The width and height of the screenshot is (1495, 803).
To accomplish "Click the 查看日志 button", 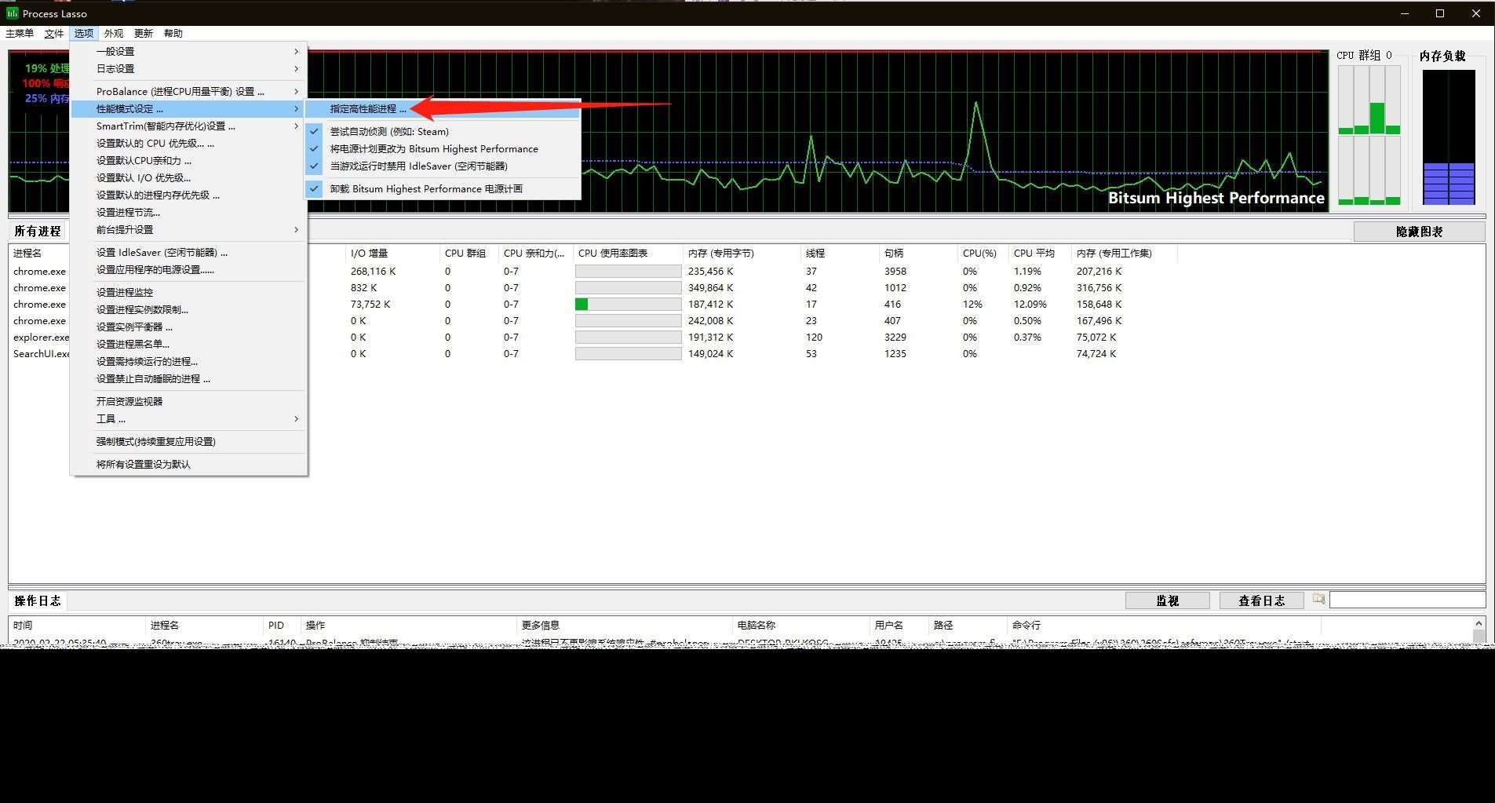I will click(x=1261, y=600).
